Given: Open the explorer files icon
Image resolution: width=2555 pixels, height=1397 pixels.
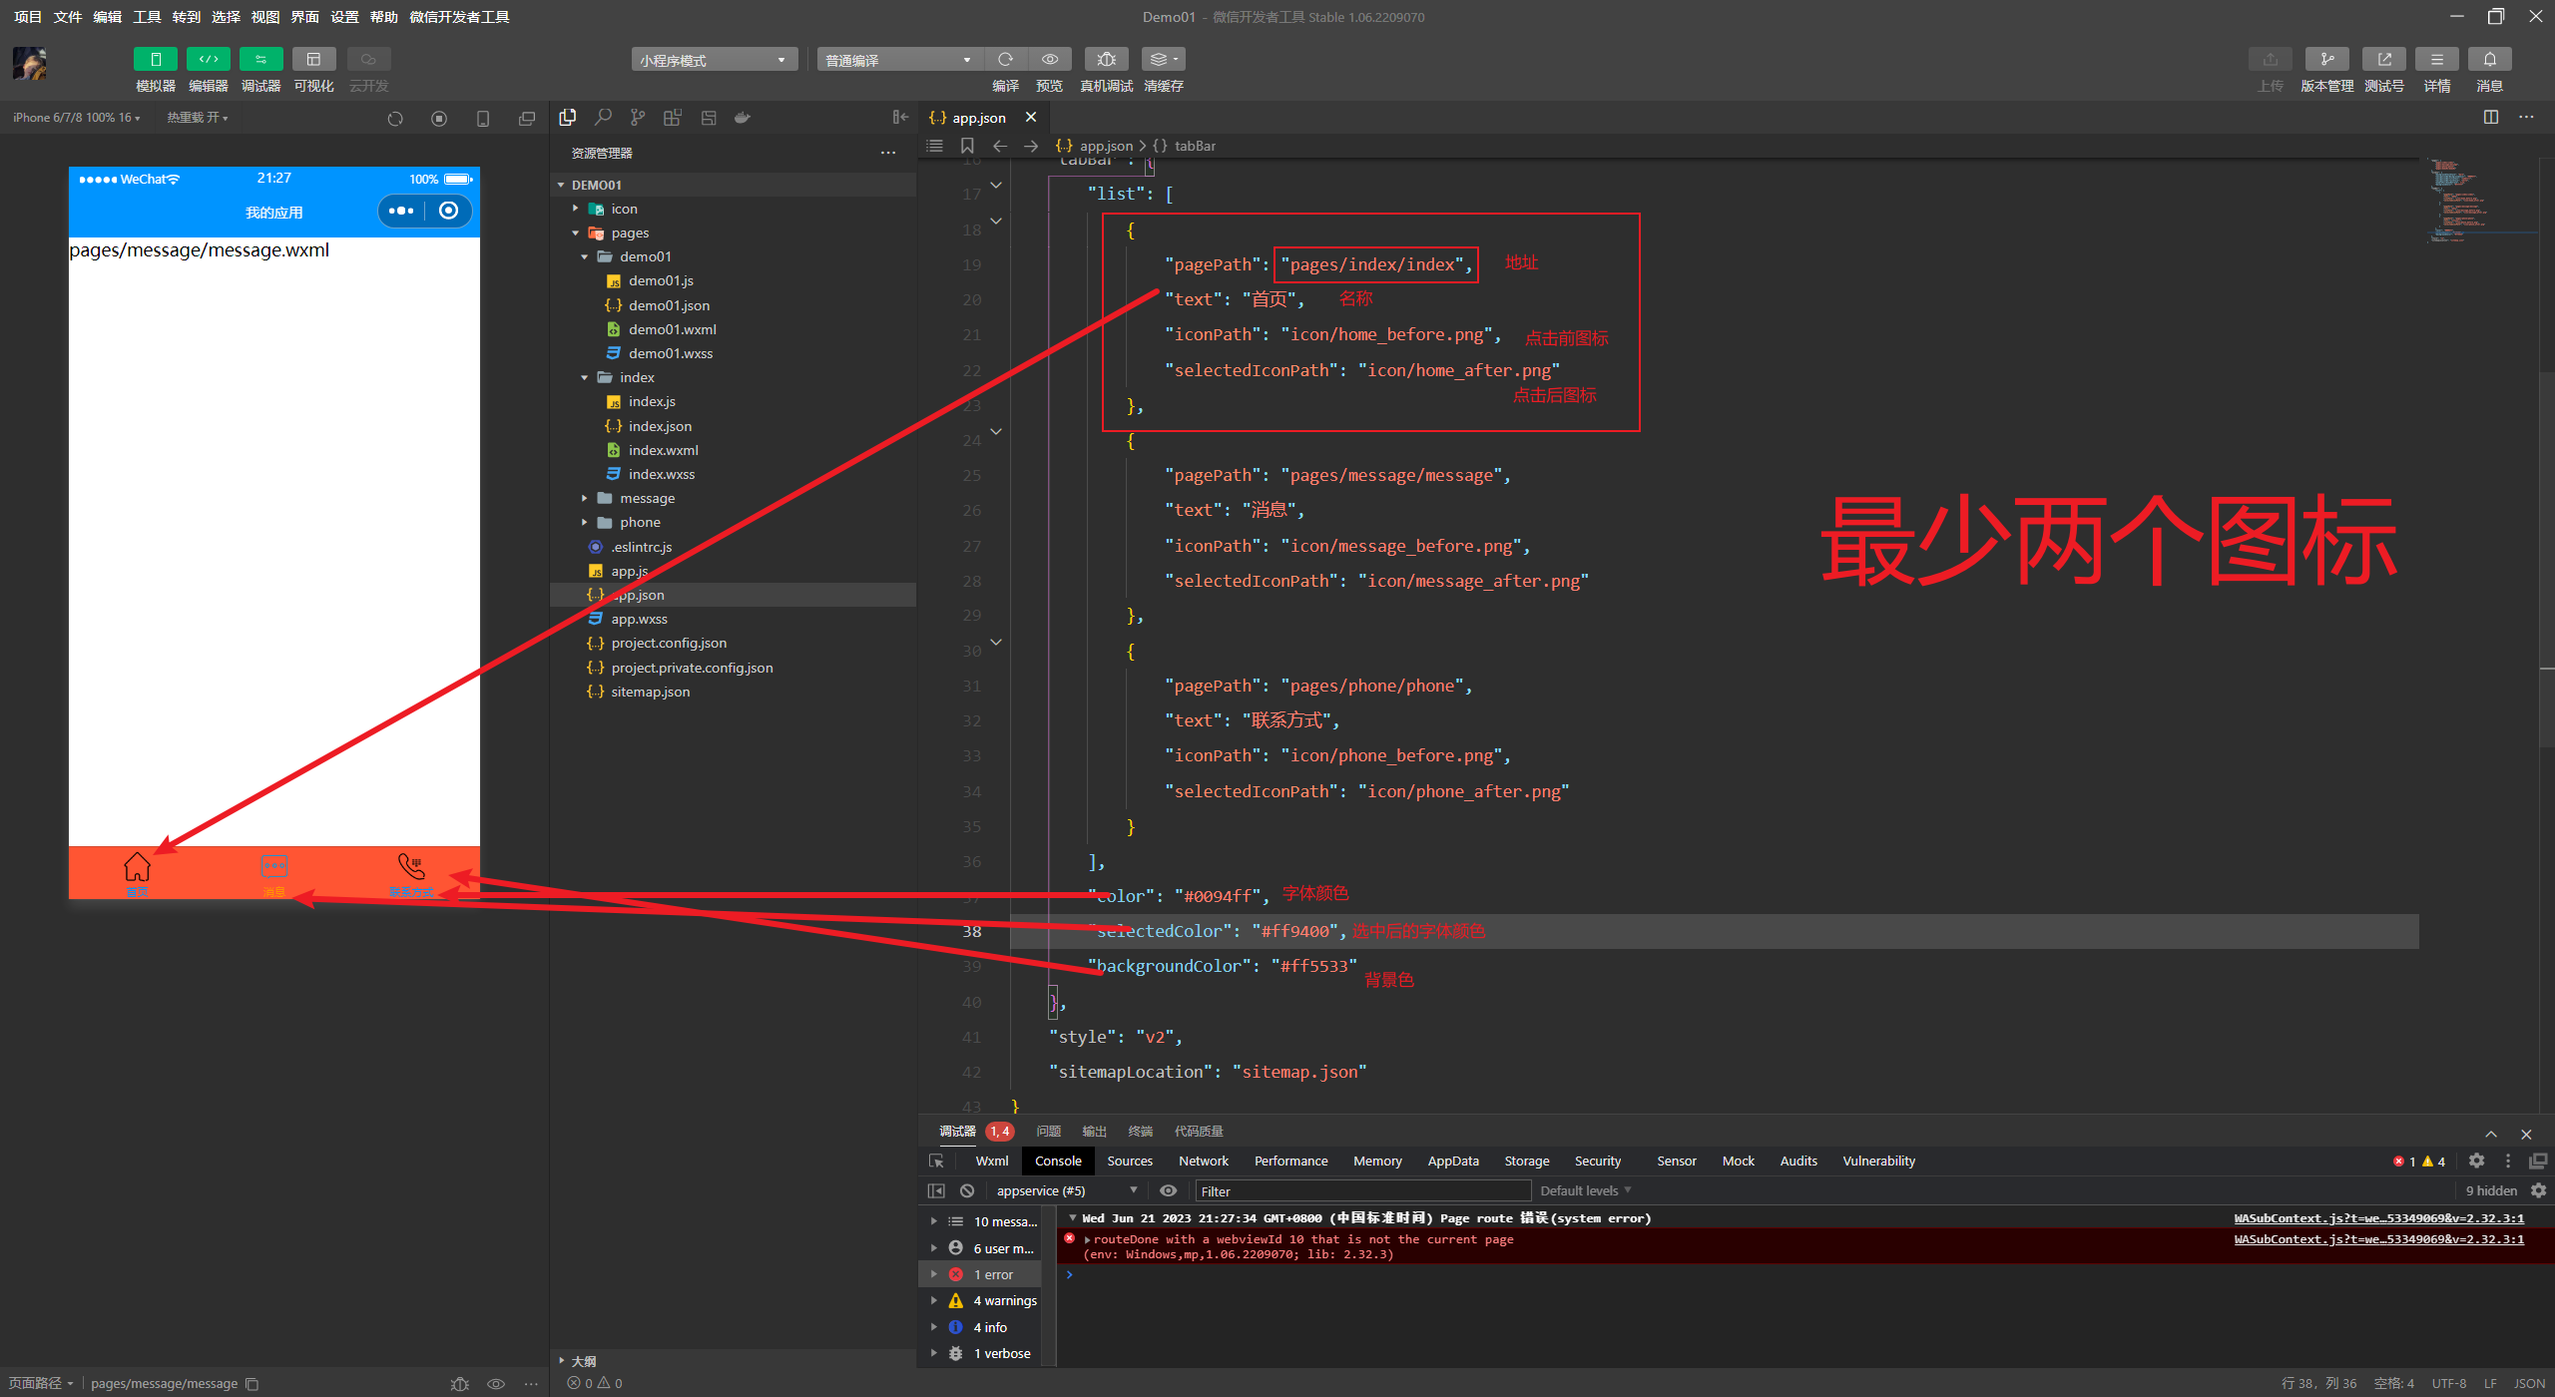Looking at the screenshot, I should tap(568, 118).
